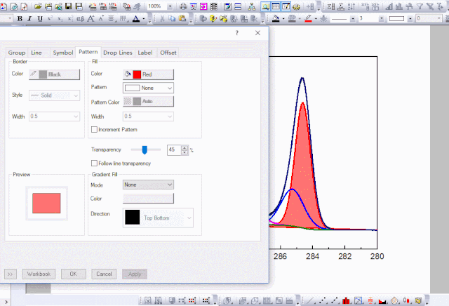The height and width of the screenshot is (306, 449).
Task: Click the Save icon in top toolbar
Action: click(69, 6)
